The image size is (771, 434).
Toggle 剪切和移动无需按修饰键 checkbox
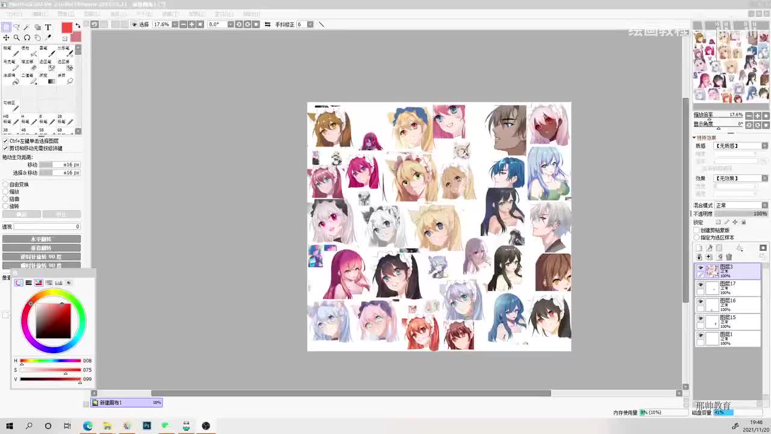coord(5,148)
